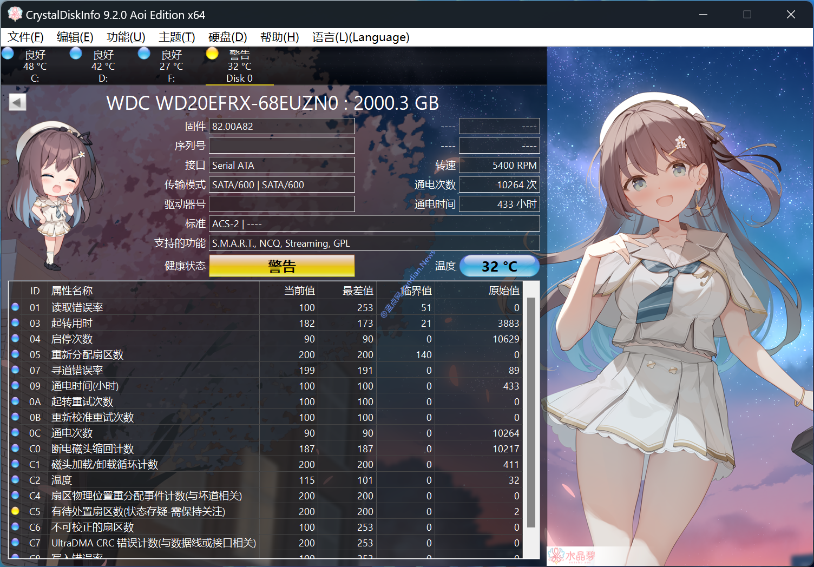This screenshot has width=814, height=567.
Task: Open the 功能(U) menu
Action: pyautogui.click(x=126, y=37)
